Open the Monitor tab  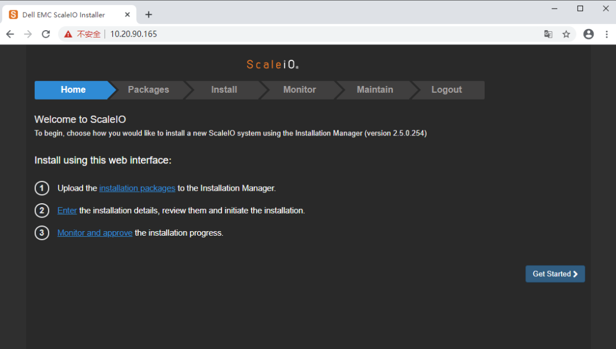click(x=299, y=90)
